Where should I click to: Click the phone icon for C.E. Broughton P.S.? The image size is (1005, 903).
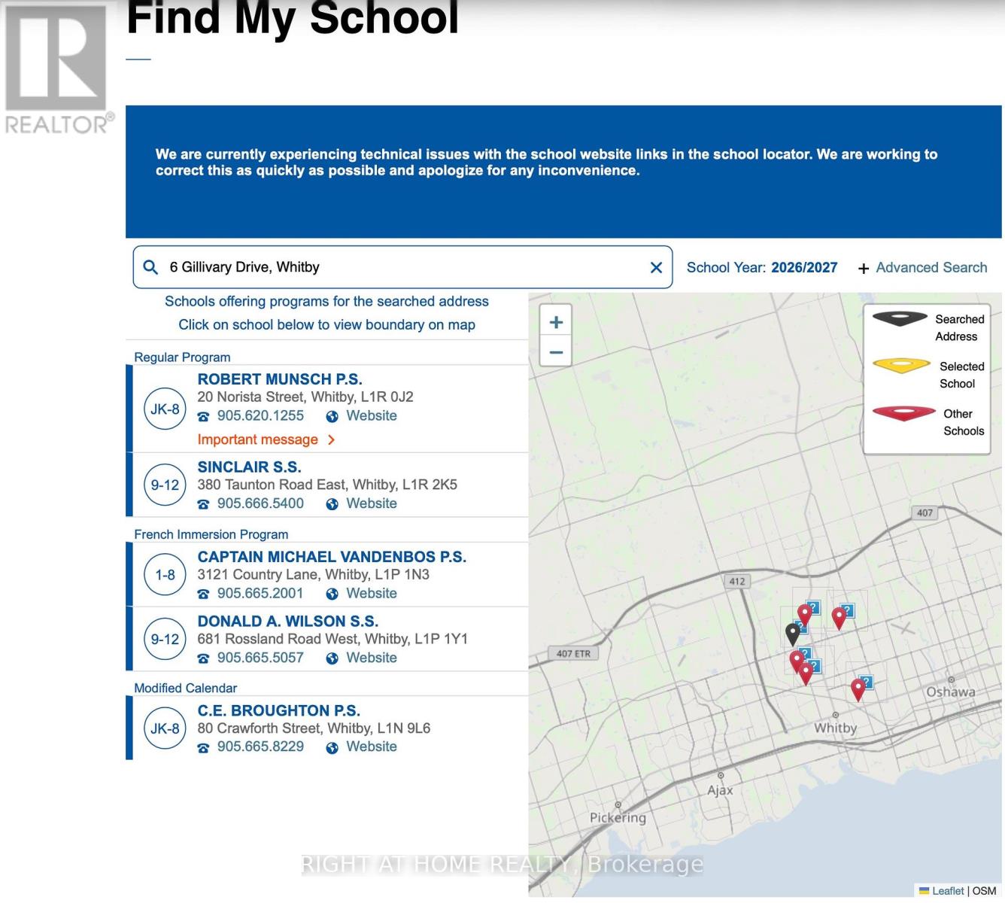click(203, 748)
